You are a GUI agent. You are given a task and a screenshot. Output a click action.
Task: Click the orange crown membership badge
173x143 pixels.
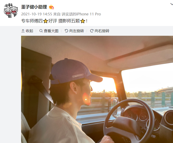[51, 7]
